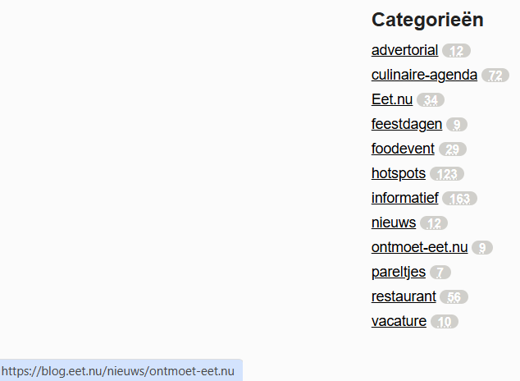Click the 34 badge next to Eet.nu

point(431,100)
